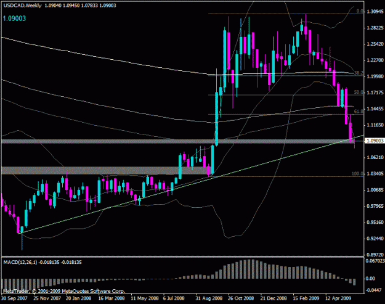Click the 20 Jan 2008 date label
385x304 pixels.
click(79, 298)
